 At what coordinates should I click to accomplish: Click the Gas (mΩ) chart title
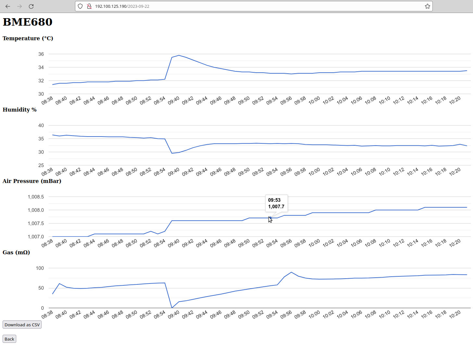[16, 252]
